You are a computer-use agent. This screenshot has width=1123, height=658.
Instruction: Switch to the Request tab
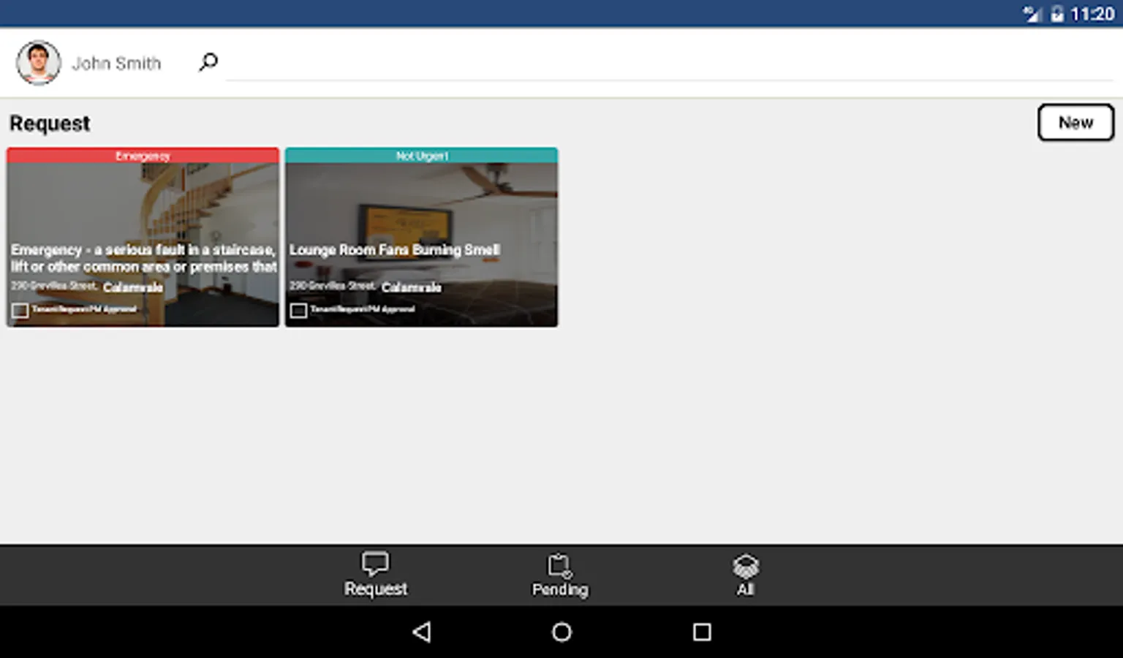click(x=376, y=575)
